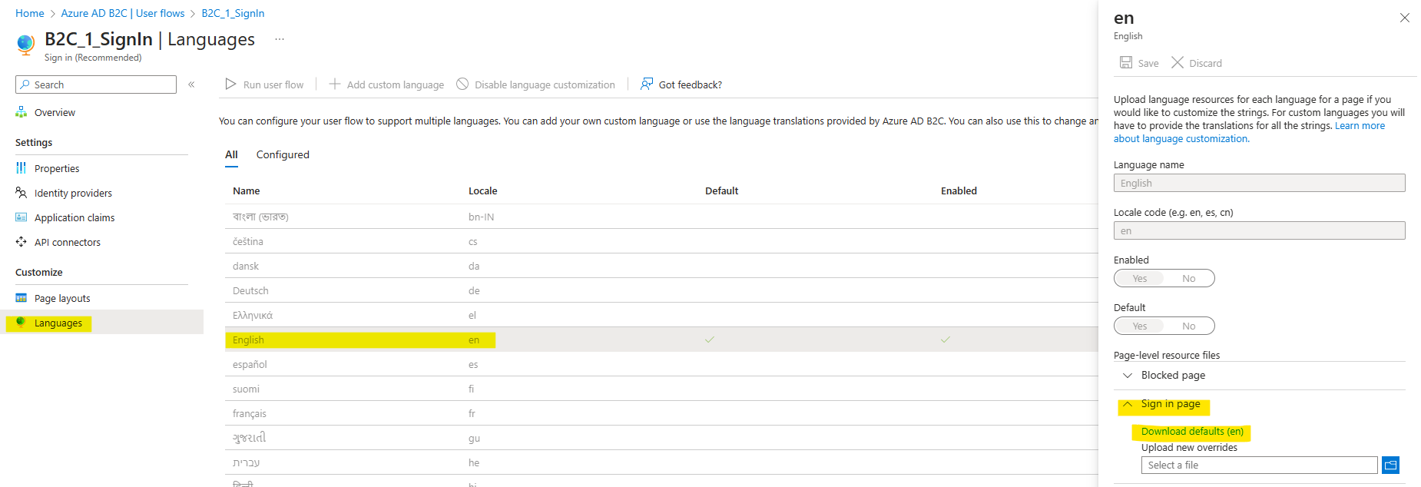
Task: Set Enabled toggle to No
Action: 1189,278
